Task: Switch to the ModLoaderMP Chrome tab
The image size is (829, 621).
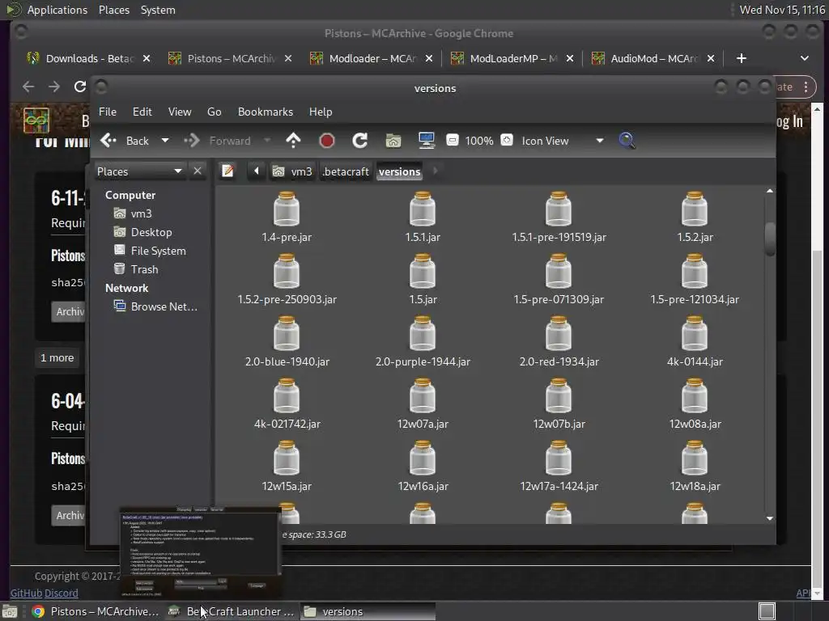Action: point(504,58)
